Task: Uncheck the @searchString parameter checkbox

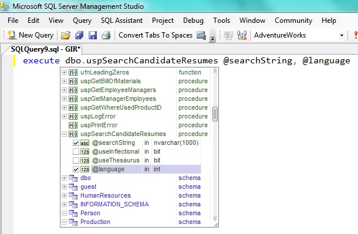Action: [76, 143]
